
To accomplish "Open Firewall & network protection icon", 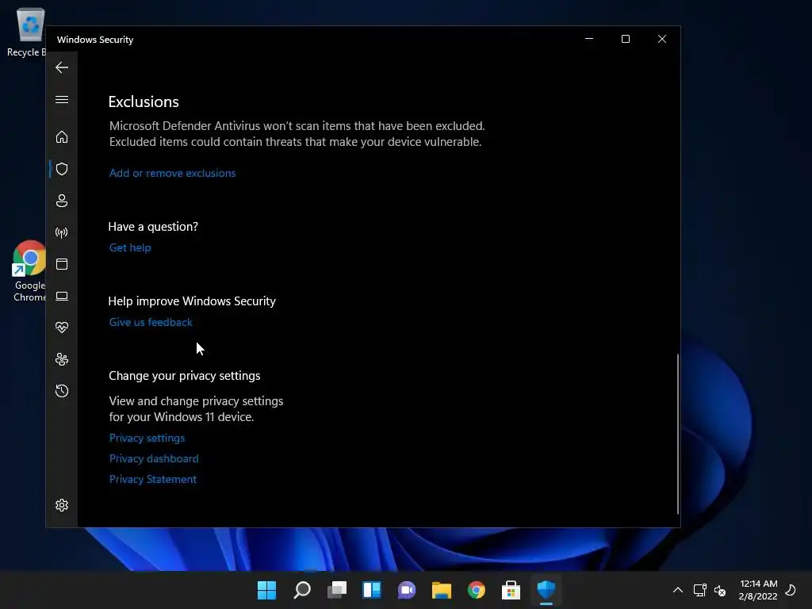I will pos(62,232).
